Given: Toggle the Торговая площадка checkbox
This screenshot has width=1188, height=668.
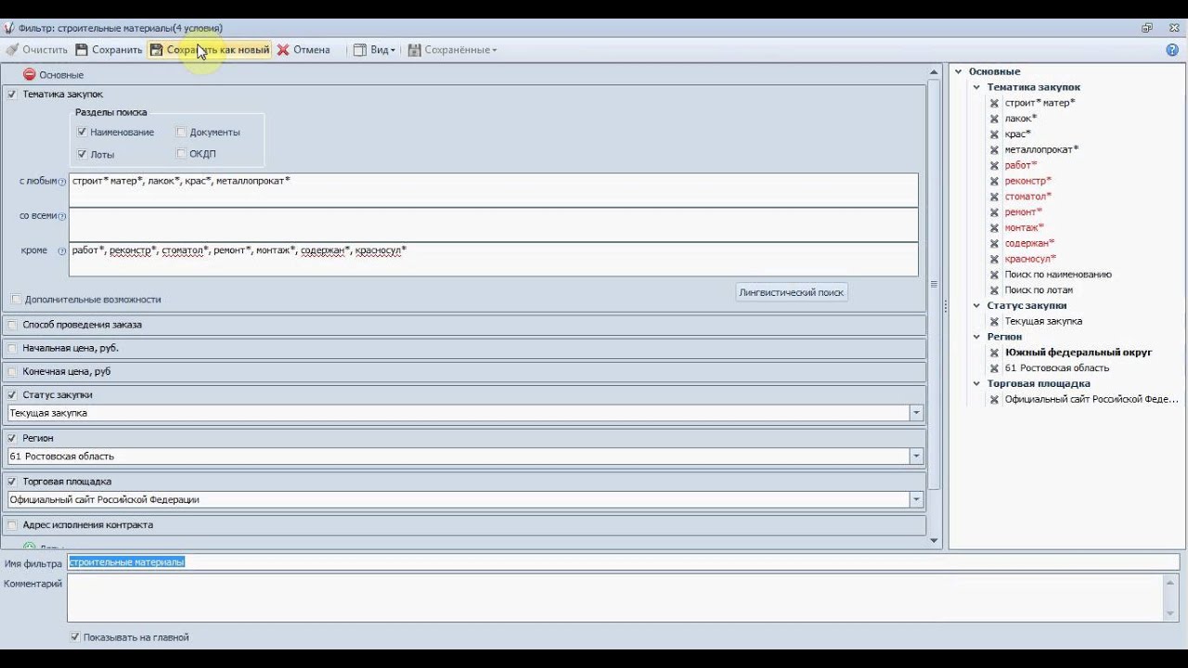Looking at the screenshot, I should point(12,482).
